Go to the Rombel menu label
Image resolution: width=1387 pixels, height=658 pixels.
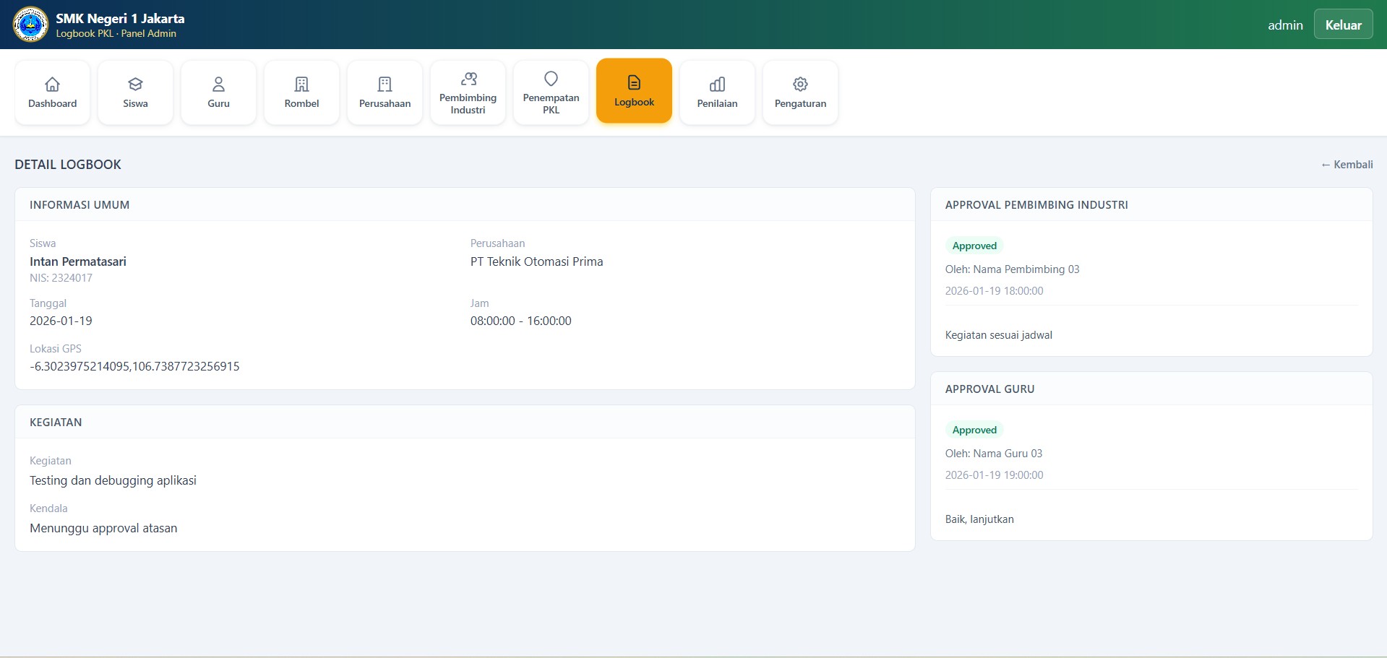[x=301, y=103]
